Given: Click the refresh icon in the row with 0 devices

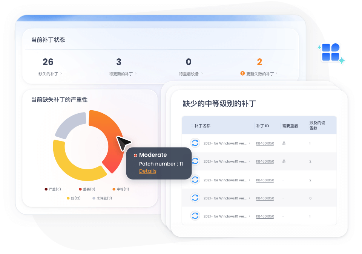Looking at the screenshot, I should [195, 198].
